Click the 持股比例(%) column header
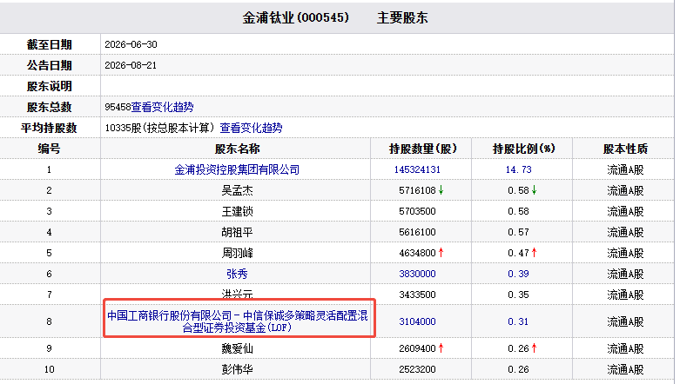Image resolution: width=680 pixels, height=384 pixels. coord(523,149)
